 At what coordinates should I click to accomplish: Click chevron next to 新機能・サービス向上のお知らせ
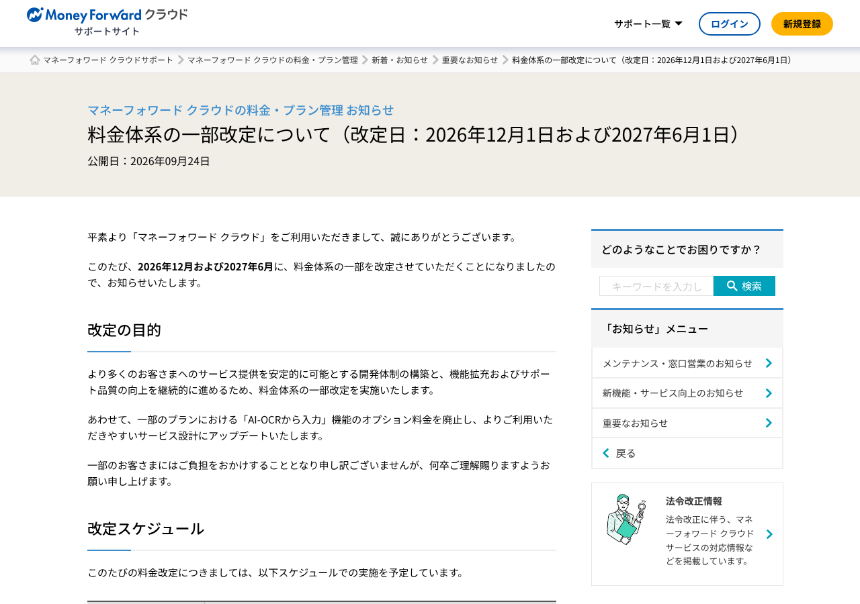[x=769, y=393]
